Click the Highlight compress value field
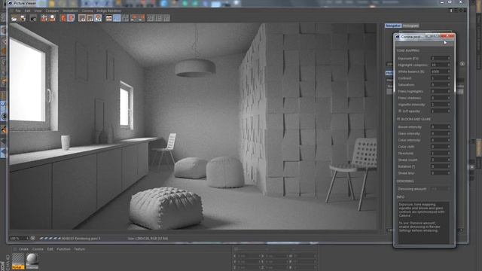482x271 pixels. coord(441,65)
